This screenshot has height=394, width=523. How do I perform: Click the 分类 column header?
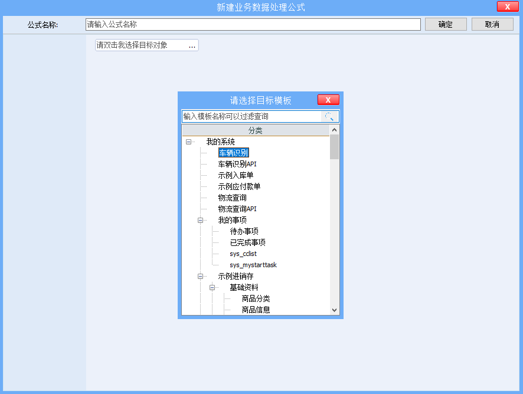256,130
